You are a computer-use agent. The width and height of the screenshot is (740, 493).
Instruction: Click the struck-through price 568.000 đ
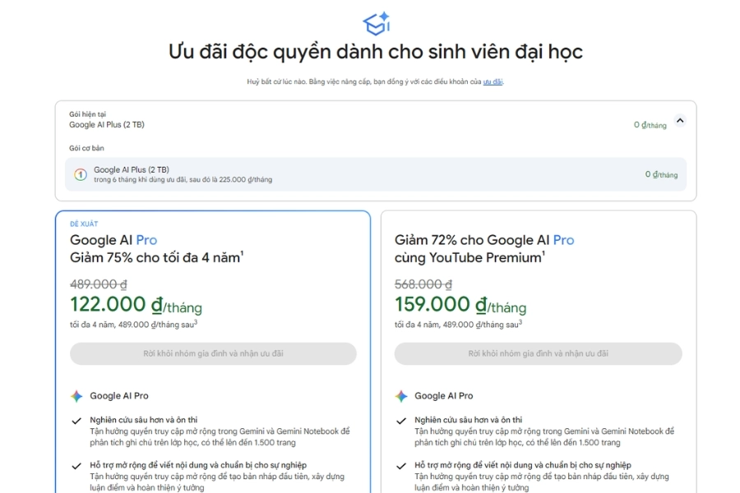[423, 284]
